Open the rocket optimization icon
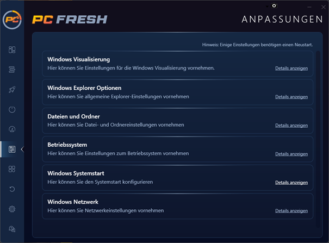 [x=12, y=90]
